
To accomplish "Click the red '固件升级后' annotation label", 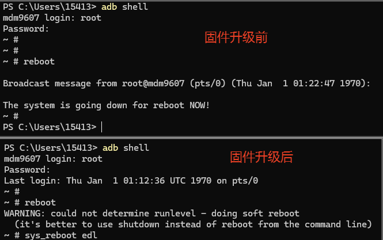I will point(261,157).
